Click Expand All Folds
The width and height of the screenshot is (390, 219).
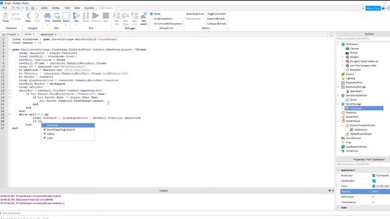click(216, 19)
